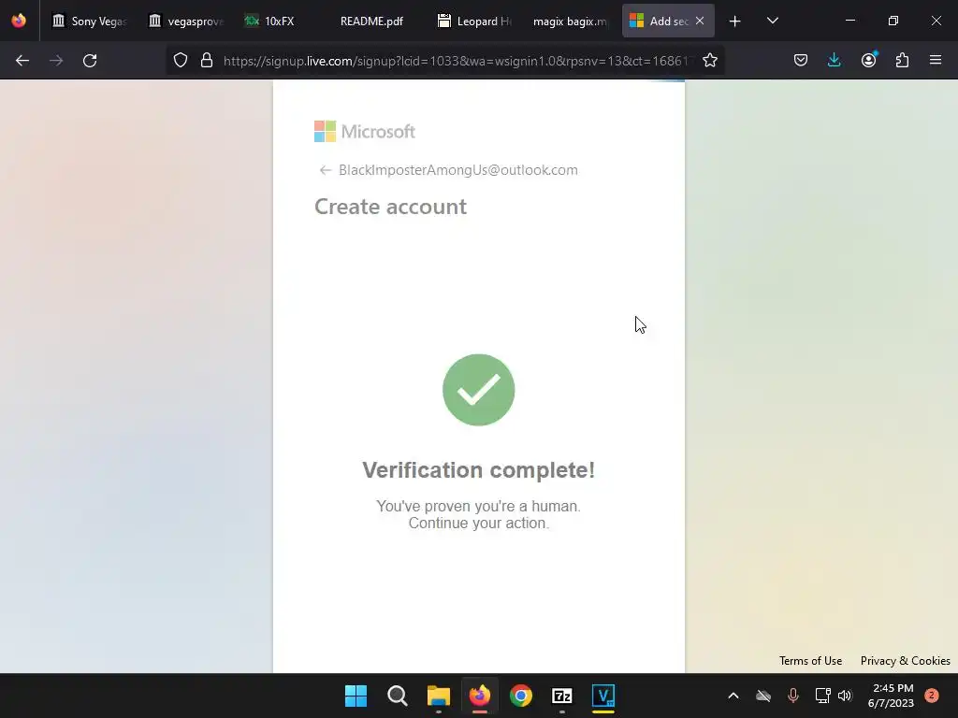Open tracking protection shield icon
The height and width of the screenshot is (718, 958).
[181, 61]
